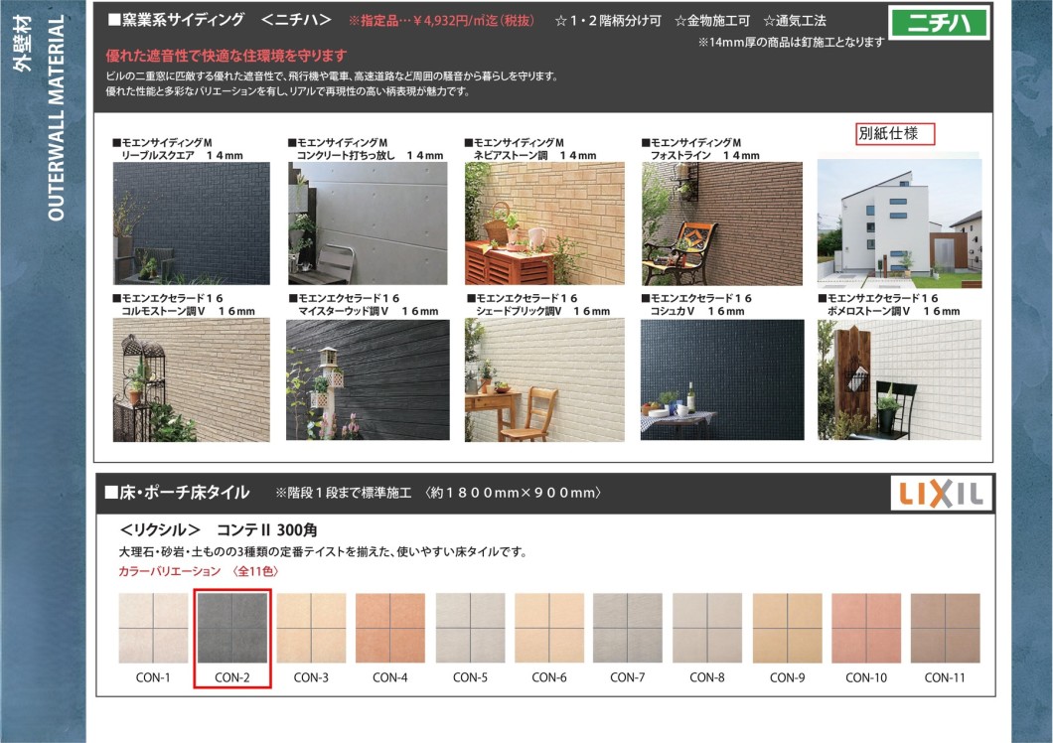Select the ボメロストーン調V siding photo
Image resolution: width=1053 pixels, height=743 pixels.
899,379
